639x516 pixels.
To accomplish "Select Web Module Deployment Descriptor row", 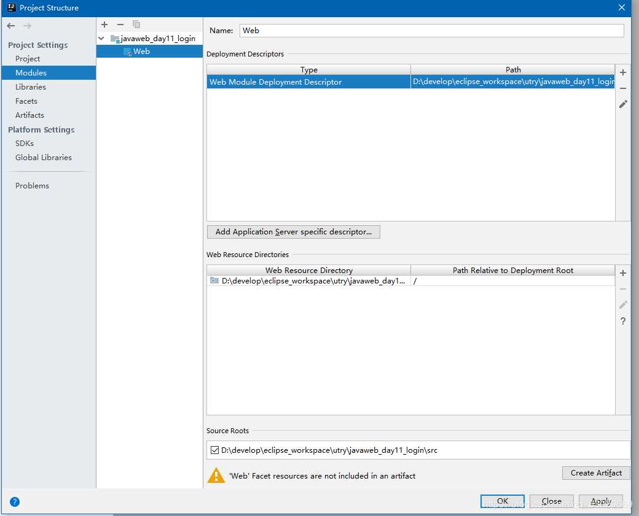I will (410, 82).
